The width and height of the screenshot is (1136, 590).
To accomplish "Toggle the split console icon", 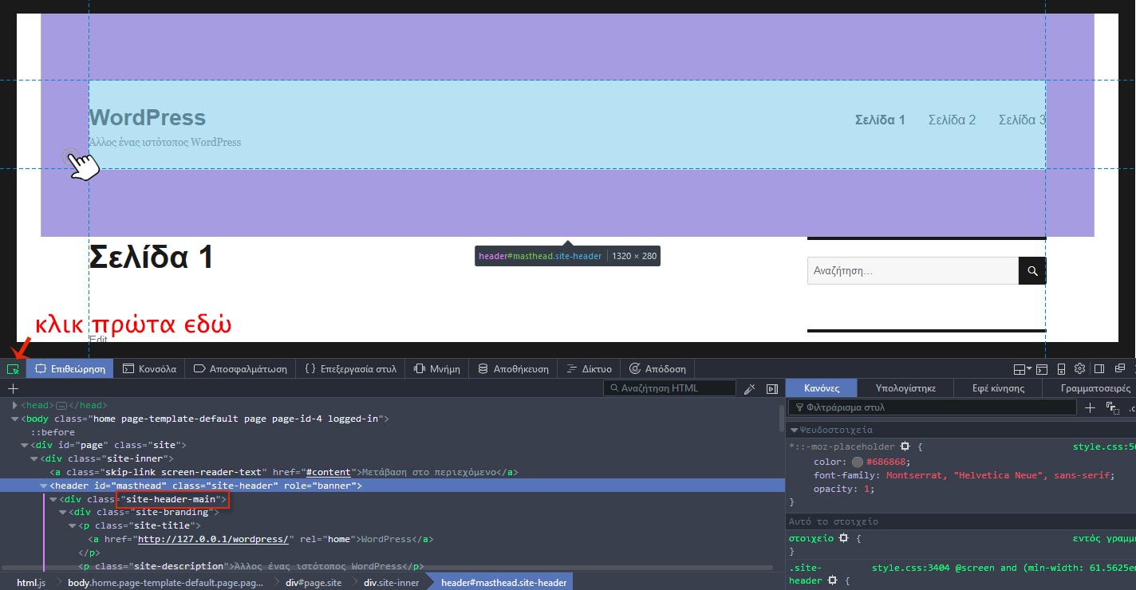I will coord(1043,368).
